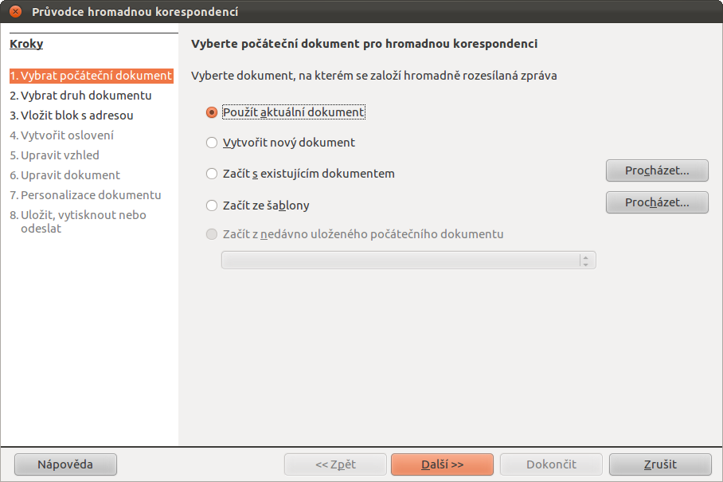Go to step '5. Upravit vzhled'
Screen dimensions: 723x482
pyautogui.click(x=54, y=155)
